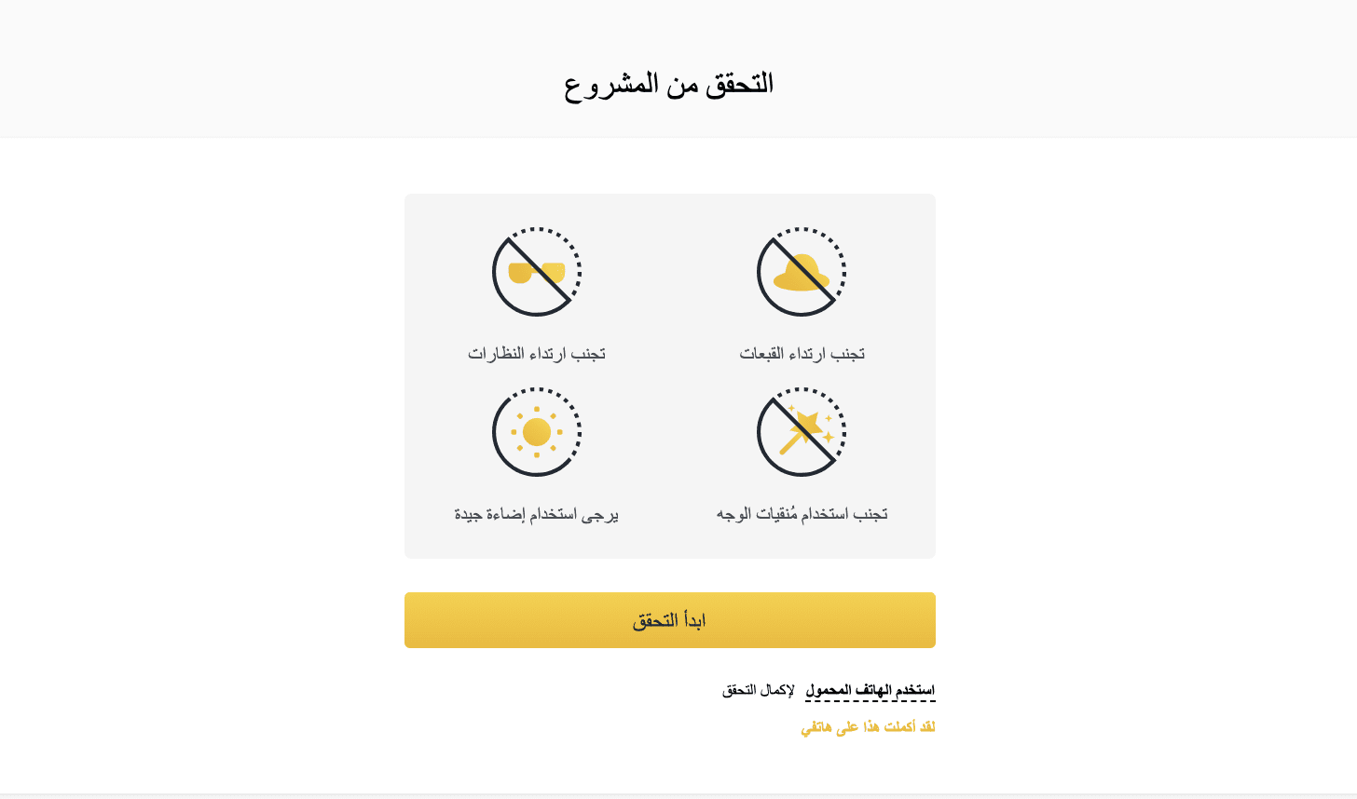Click empty center of the gray instructions panel

click(x=669, y=372)
